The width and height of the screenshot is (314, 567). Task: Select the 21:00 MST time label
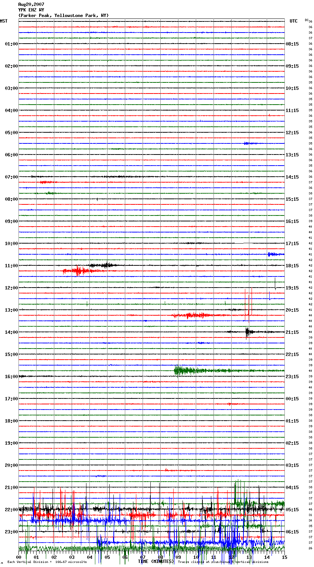(11, 488)
